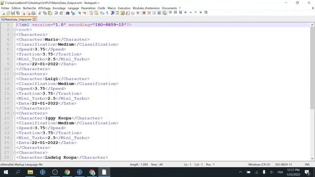The image size is (315, 177).
Task: Close the MarioData_Output.xml tab
Action: [x=34, y=19]
